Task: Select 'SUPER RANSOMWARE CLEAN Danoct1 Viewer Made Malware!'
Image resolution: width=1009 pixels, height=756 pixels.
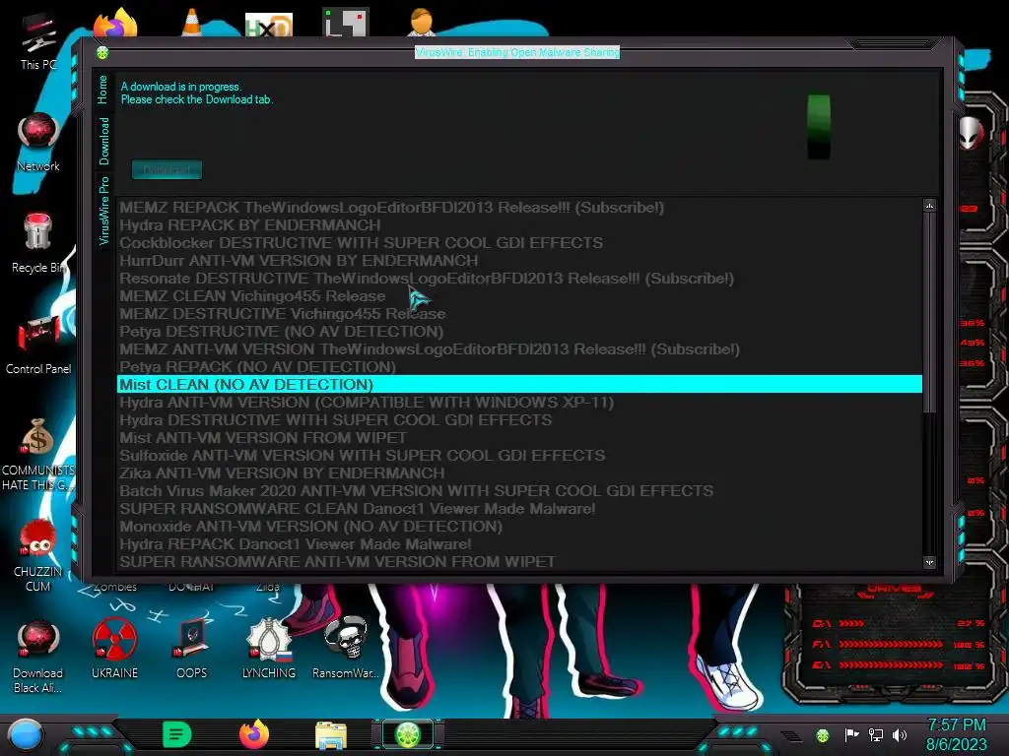Action: [x=520, y=509]
